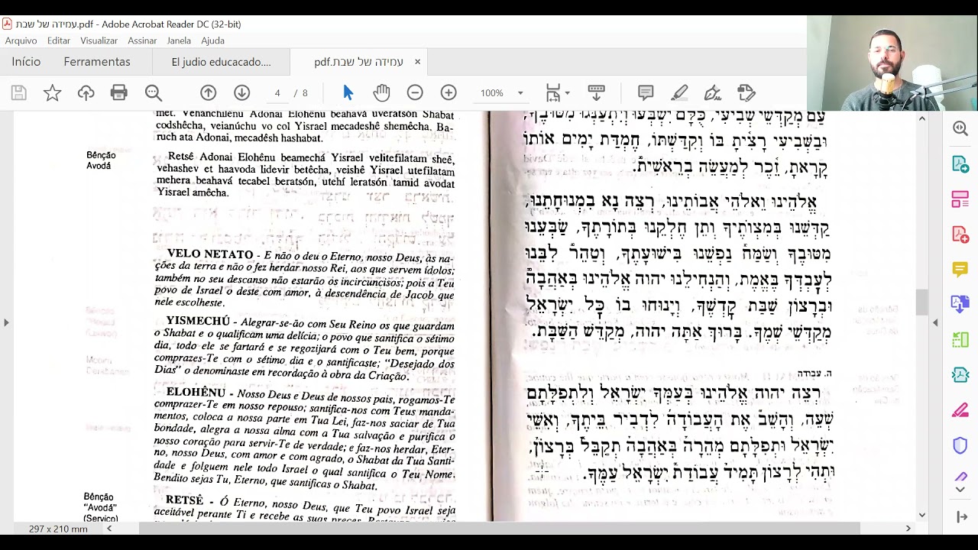Viewport: 978px width, 550px height.
Task: Open the Visualizar menu
Action: coord(99,40)
